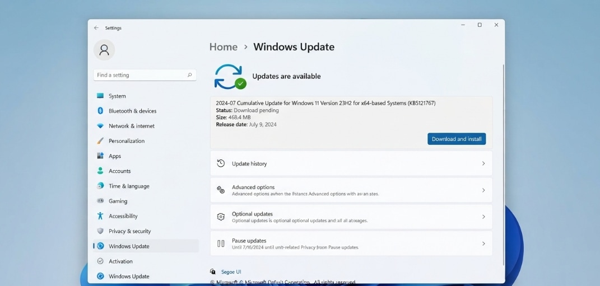The width and height of the screenshot is (600, 286).
Task: Click the Bluetooth & devices icon
Action: click(x=100, y=111)
